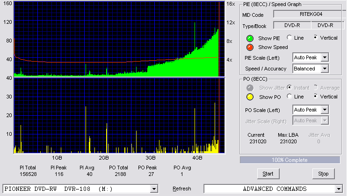This screenshot has height=196, width=347.
Task: Choose Instant jitter radio option
Action: coord(289,87)
